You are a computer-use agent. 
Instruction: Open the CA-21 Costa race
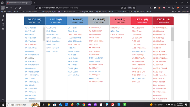click(51, 28)
